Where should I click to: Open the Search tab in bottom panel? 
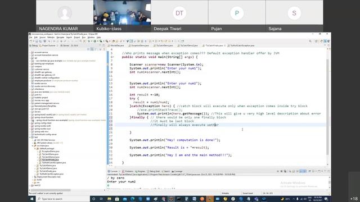tap(165, 171)
